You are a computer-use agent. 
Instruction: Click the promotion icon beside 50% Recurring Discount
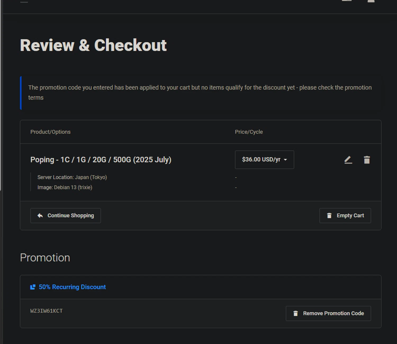(x=33, y=287)
